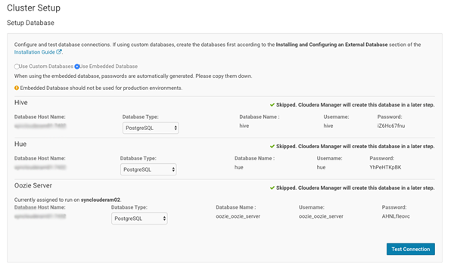Open Oozie Server Database Type dropdown
Screen dimensions: 457x276
[x=139, y=219]
